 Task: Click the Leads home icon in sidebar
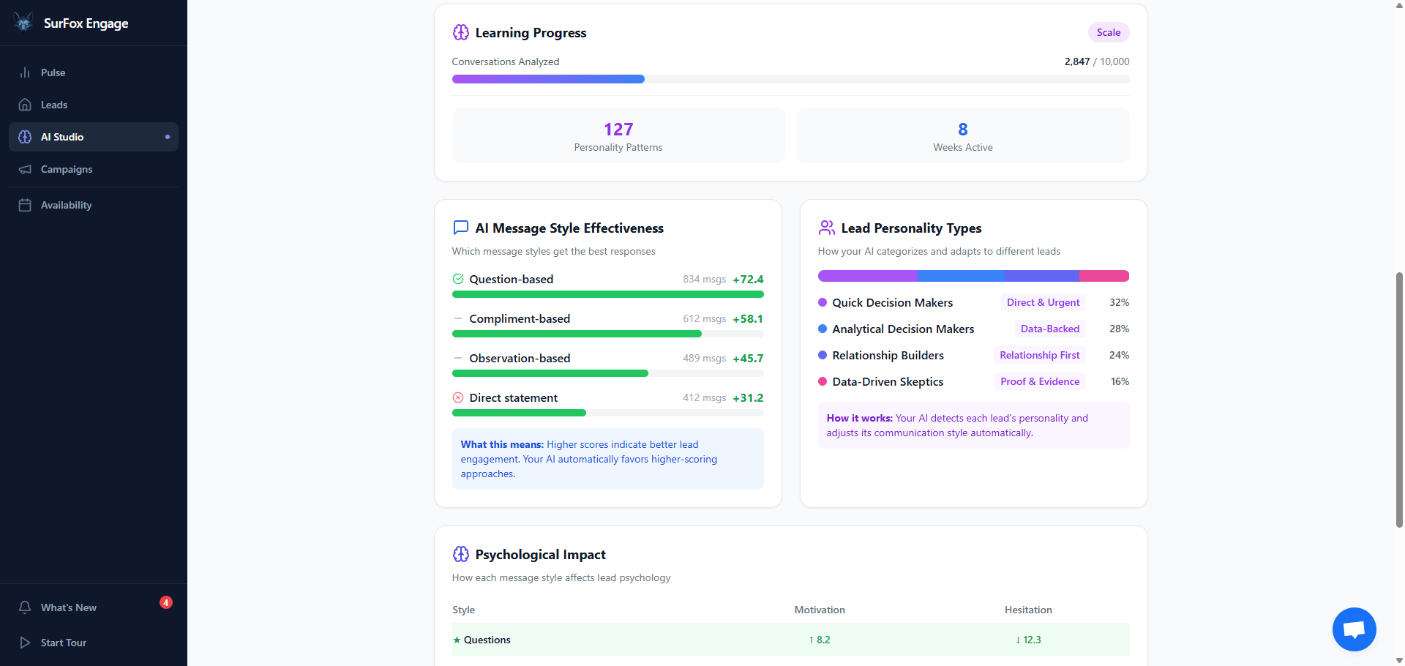tap(25, 105)
